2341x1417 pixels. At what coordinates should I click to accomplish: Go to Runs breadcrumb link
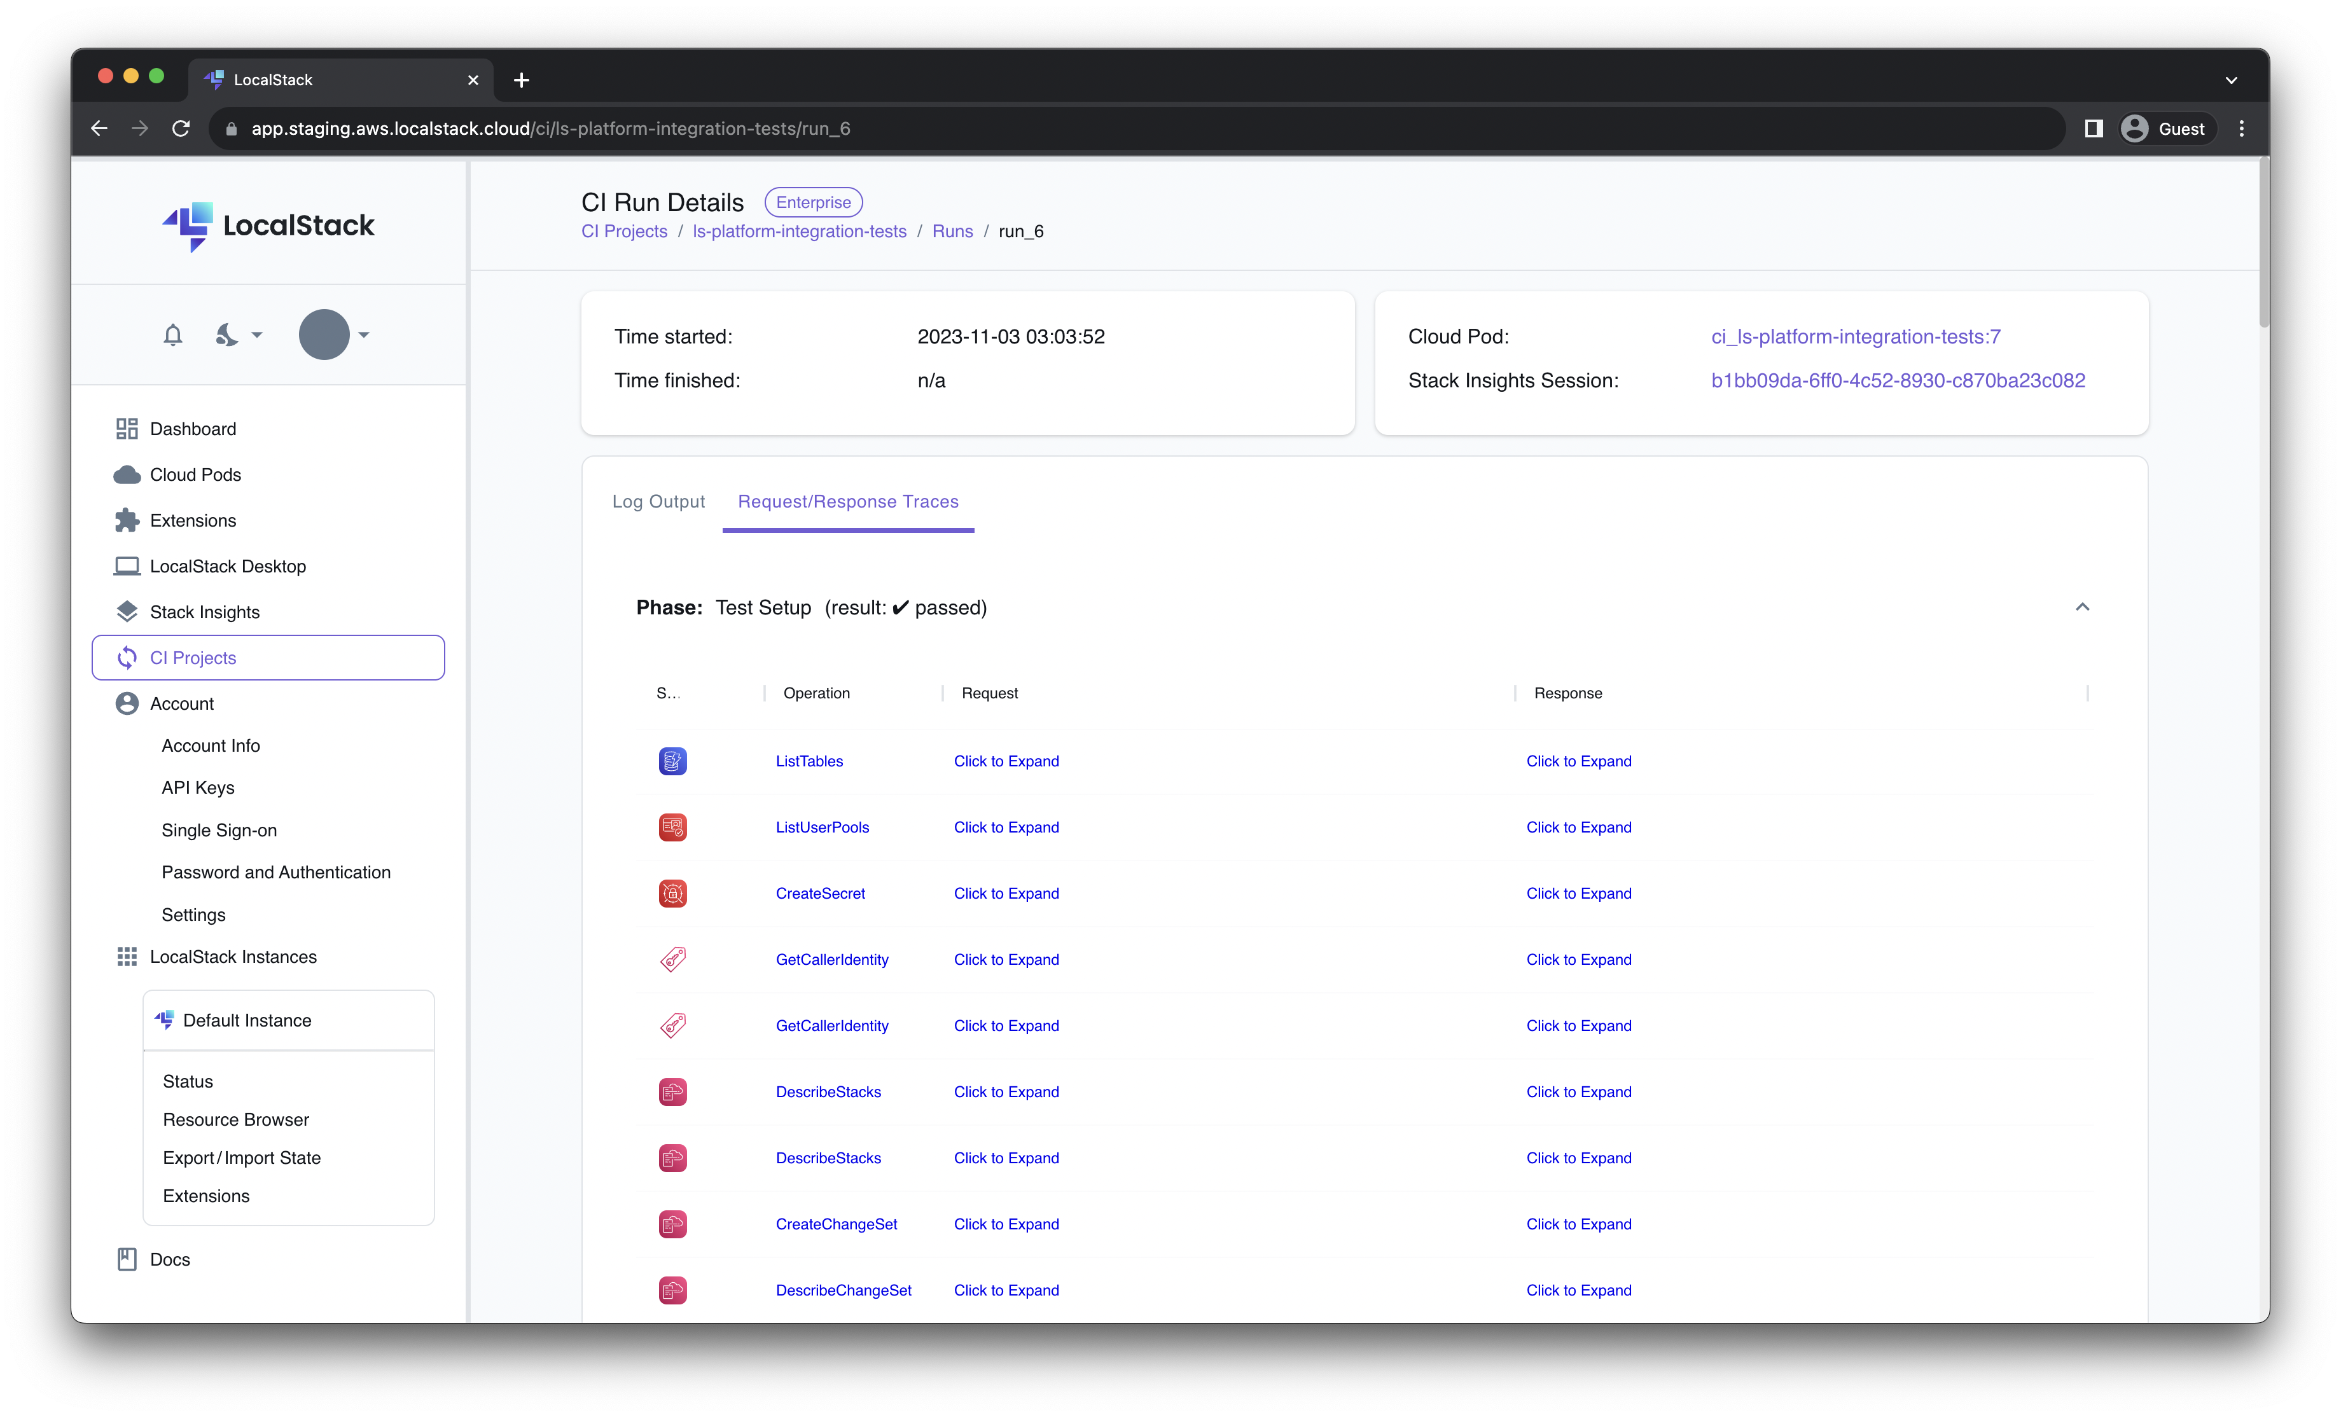[x=952, y=231]
